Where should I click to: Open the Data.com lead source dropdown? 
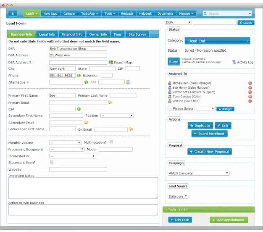point(178,196)
